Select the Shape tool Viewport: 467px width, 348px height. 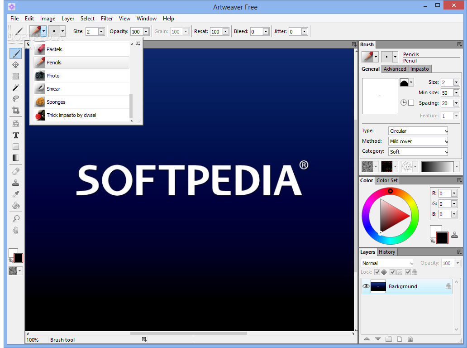[x=16, y=146]
